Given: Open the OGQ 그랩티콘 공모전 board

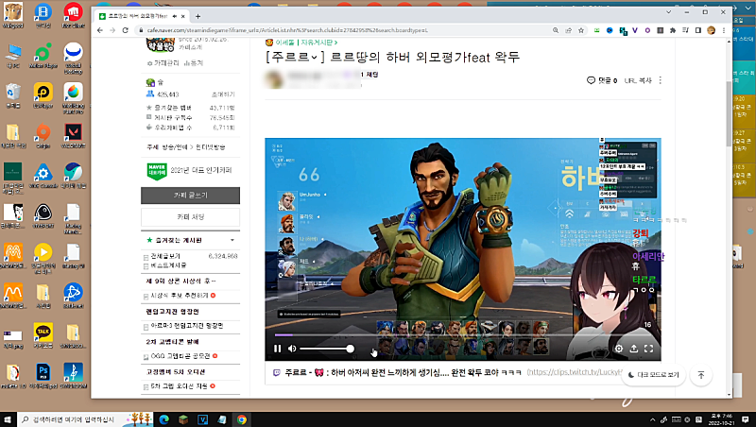Looking at the screenshot, I should [180, 356].
